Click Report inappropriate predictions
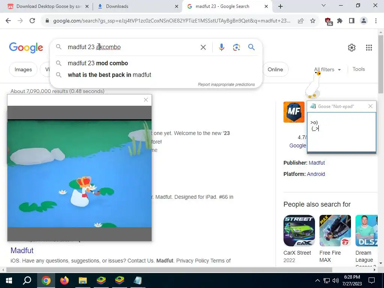 click(x=226, y=84)
